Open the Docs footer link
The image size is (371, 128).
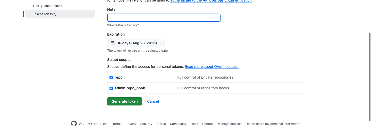[194, 124]
